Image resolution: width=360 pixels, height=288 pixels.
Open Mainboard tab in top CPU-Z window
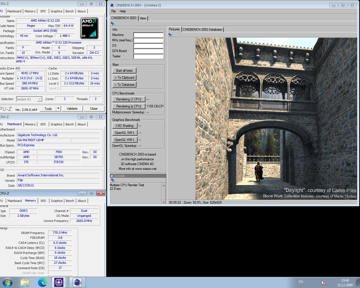coord(14,11)
